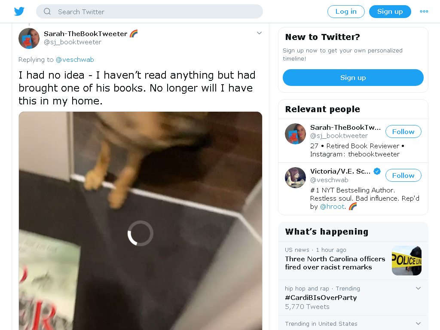Click the loading spinner on video
440x330 pixels.
(141, 233)
